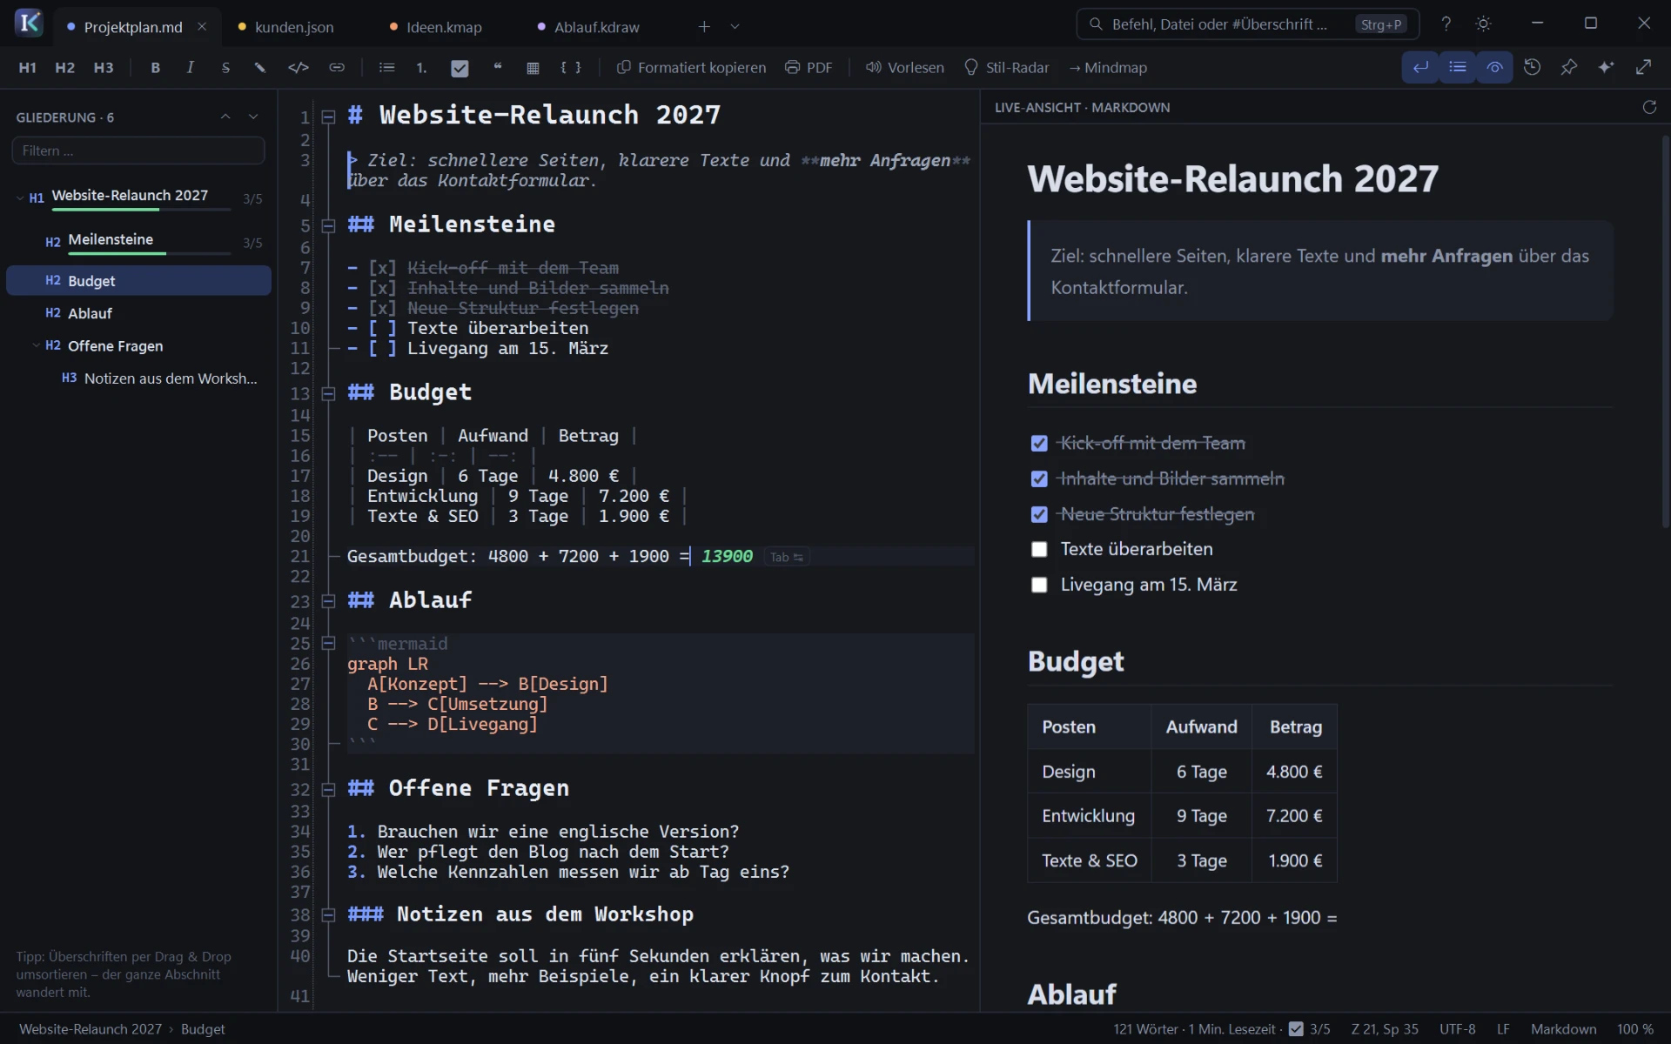Make the selected text bold
The width and height of the screenshot is (1671, 1044).
tap(155, 68)
